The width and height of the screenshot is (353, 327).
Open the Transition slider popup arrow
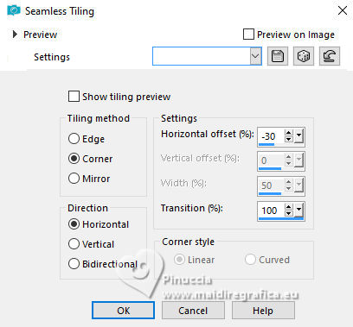point(298,211)
